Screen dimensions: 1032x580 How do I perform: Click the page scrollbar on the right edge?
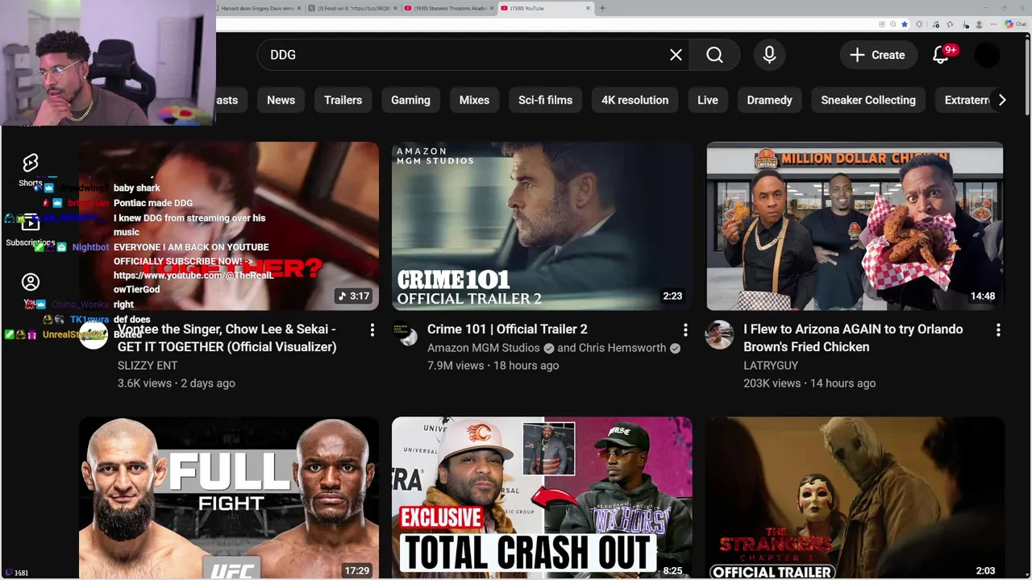tap(1028, 77)
